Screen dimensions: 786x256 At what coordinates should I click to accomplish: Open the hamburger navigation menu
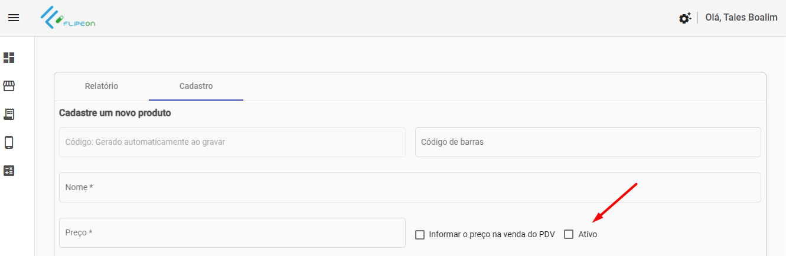[14, 18]
